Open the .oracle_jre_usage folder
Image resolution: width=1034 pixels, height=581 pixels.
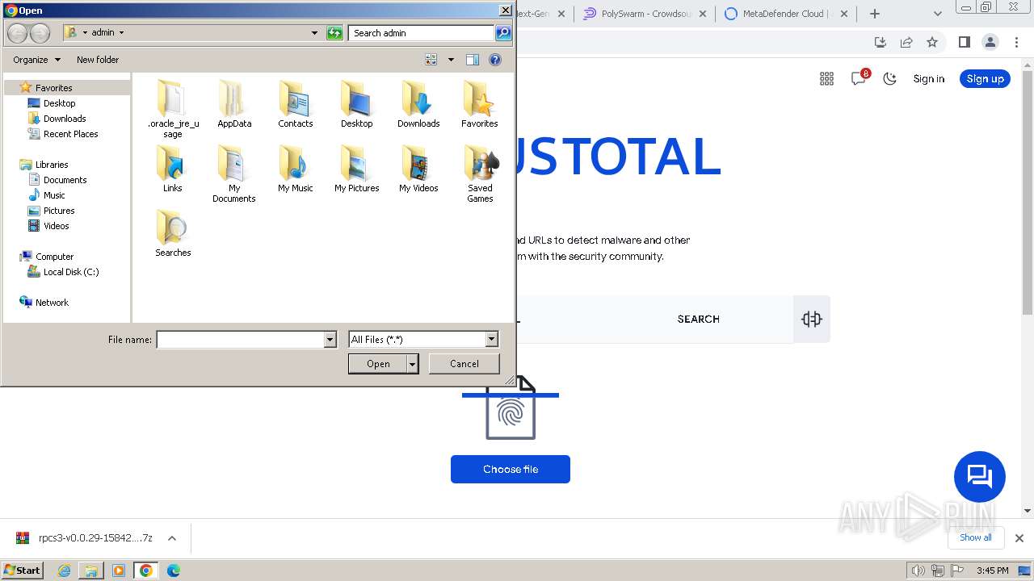pos(173,108)
